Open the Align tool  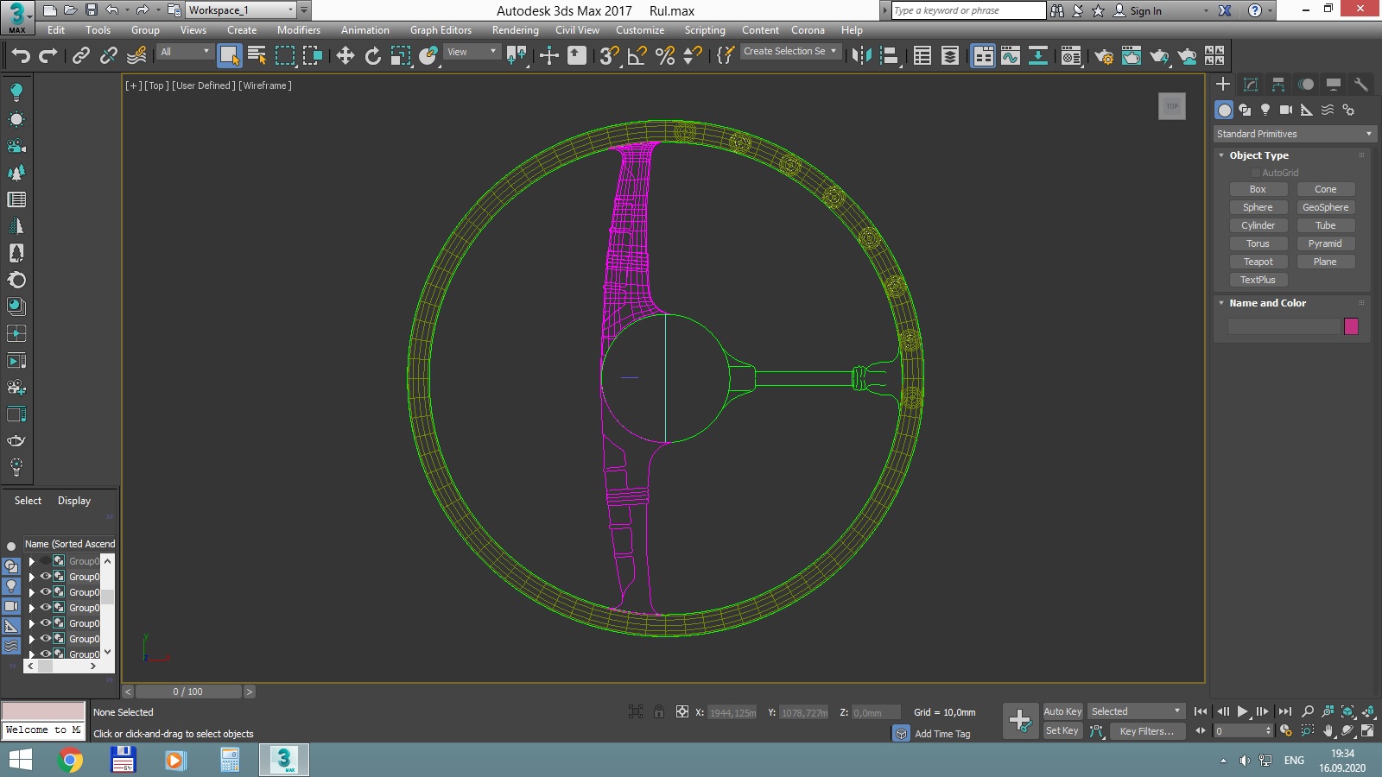(x=889, y=56)
